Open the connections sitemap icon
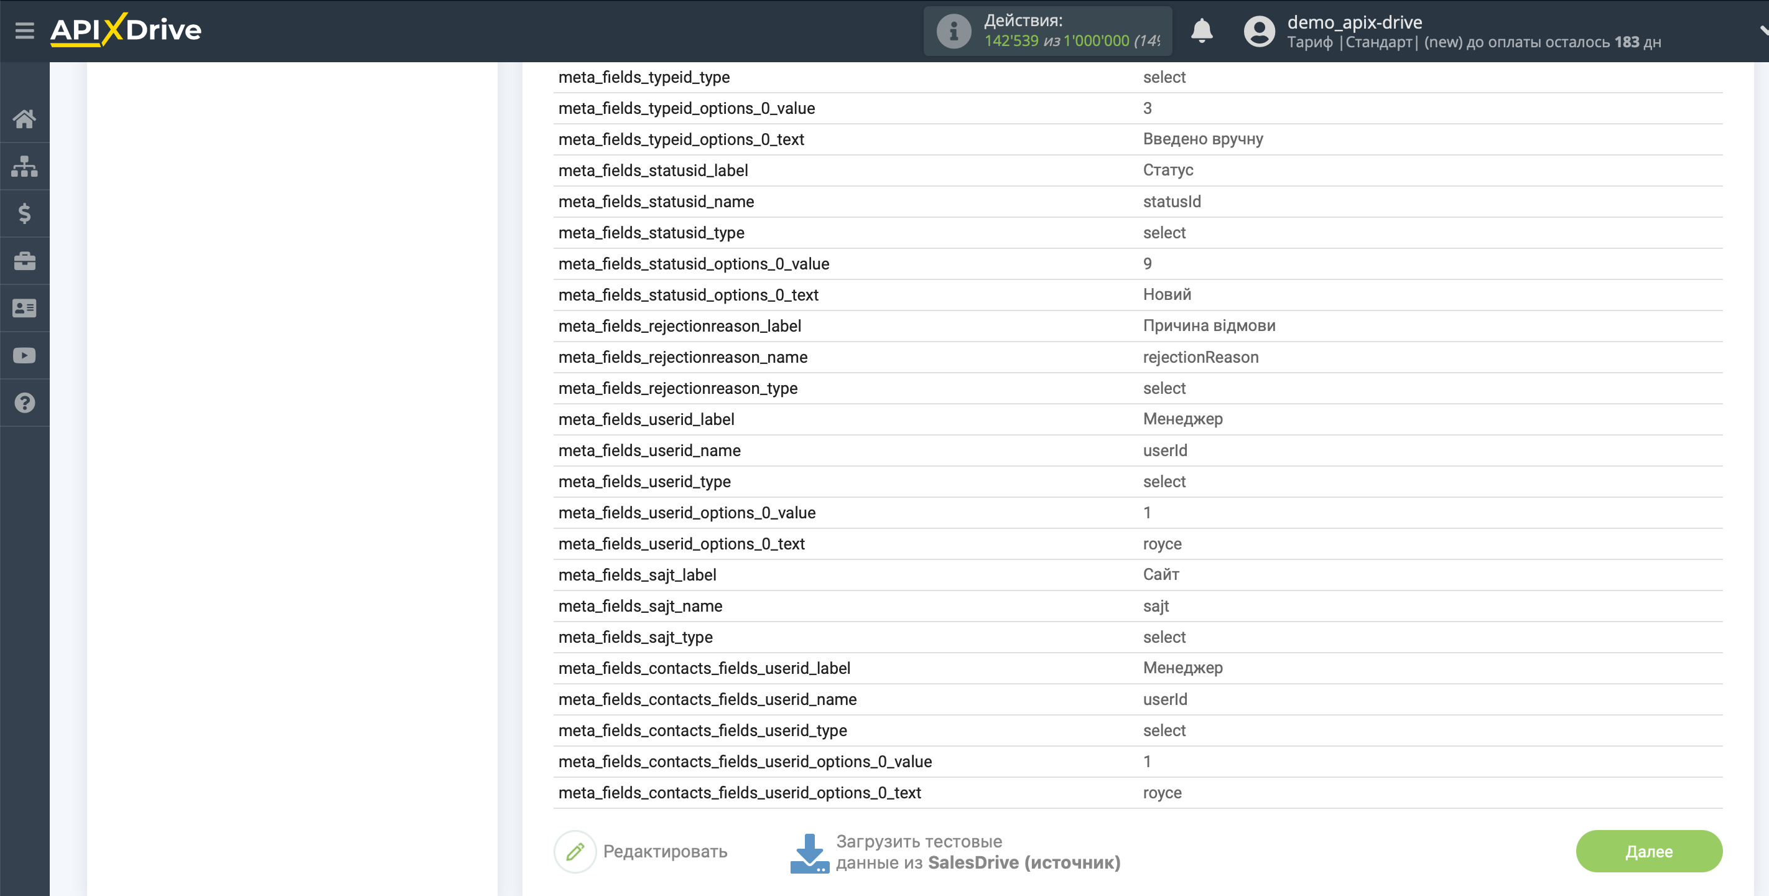The image size is (1769, 896). tap(25, 166)
